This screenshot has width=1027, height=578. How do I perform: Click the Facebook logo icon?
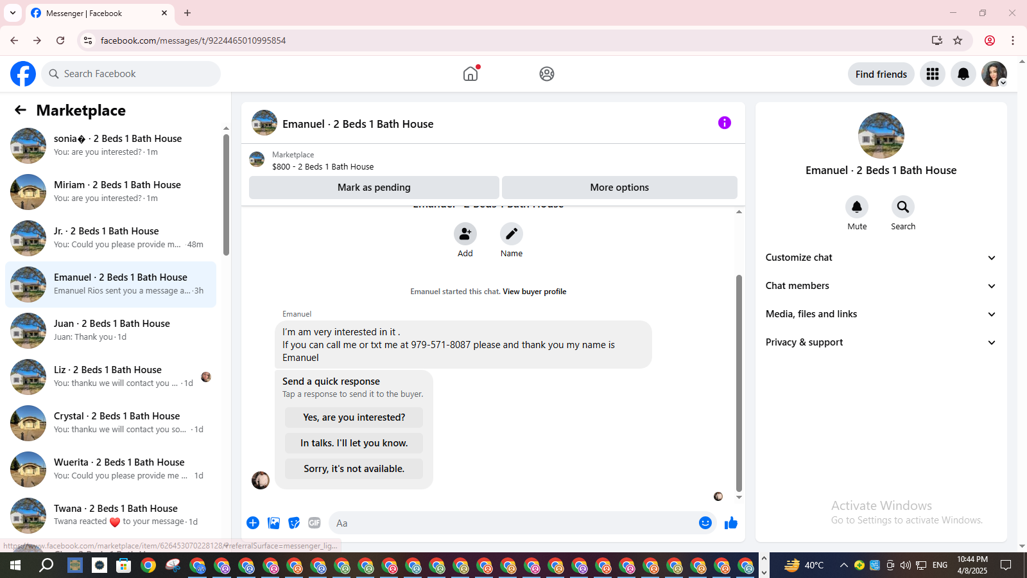(23, 74)
